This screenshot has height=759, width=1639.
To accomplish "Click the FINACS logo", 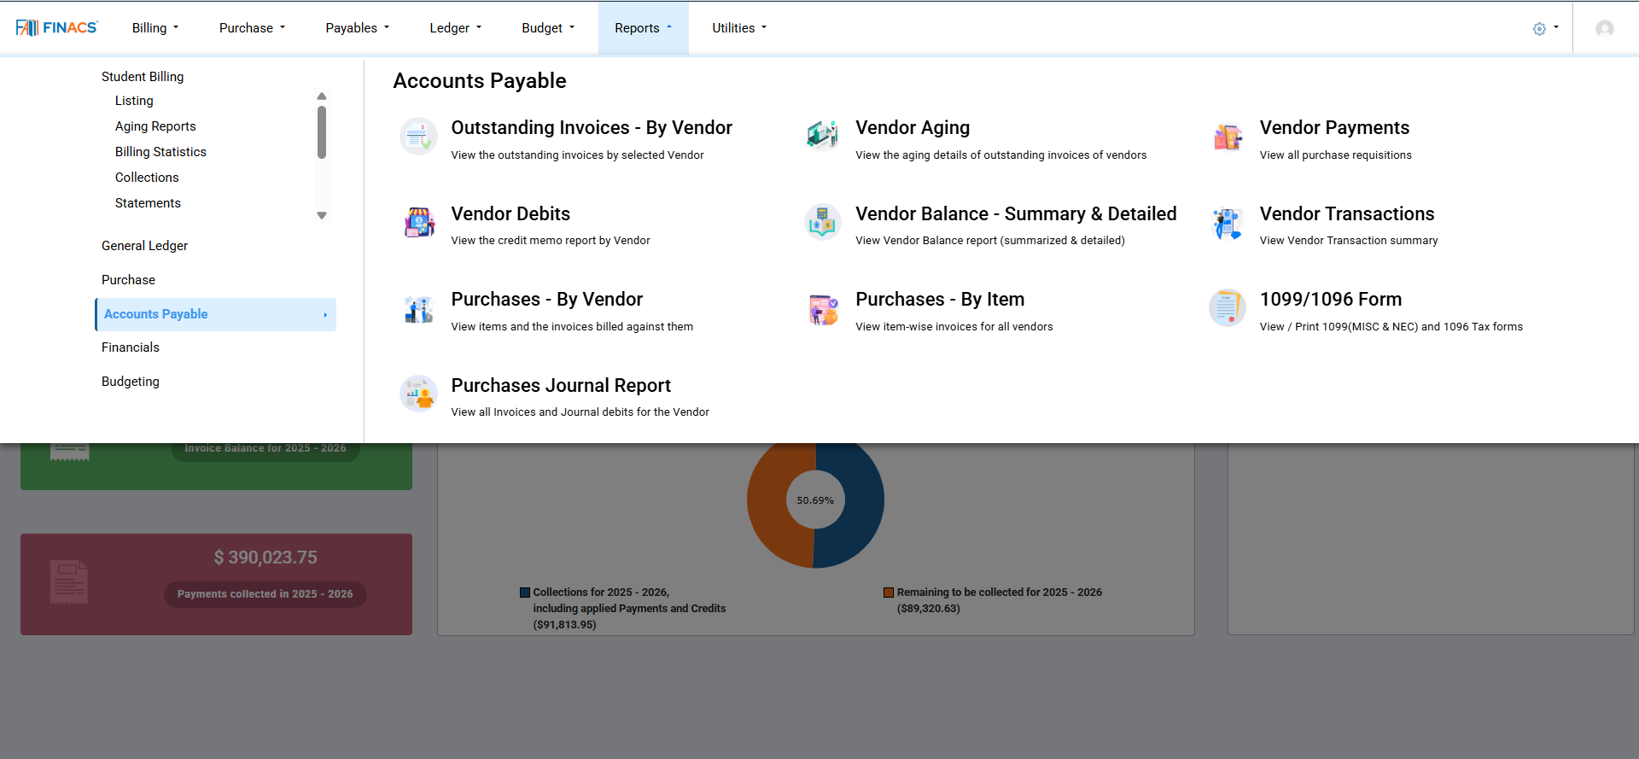I will click(x=57, y=27).
